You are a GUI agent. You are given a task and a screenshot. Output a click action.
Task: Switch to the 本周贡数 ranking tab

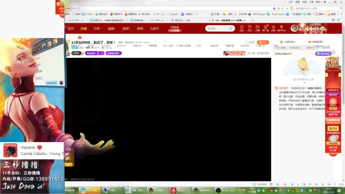(294, 48)
